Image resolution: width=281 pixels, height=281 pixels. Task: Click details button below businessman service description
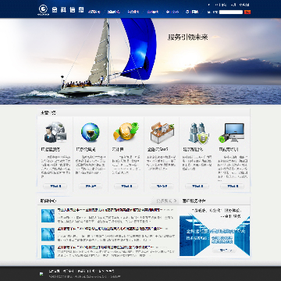pos(55,187)
